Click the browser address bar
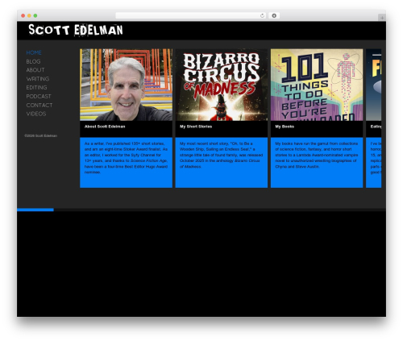The image size is (403, 341). (x=190, y=15)
